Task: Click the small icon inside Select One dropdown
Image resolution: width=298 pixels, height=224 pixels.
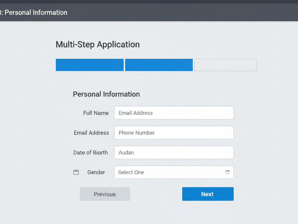Action: pyautogui.click(x=227, y=172)
